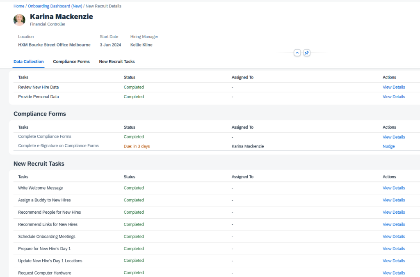
Task: Select the Data Collection tab
Action: (x=28, y=62)
